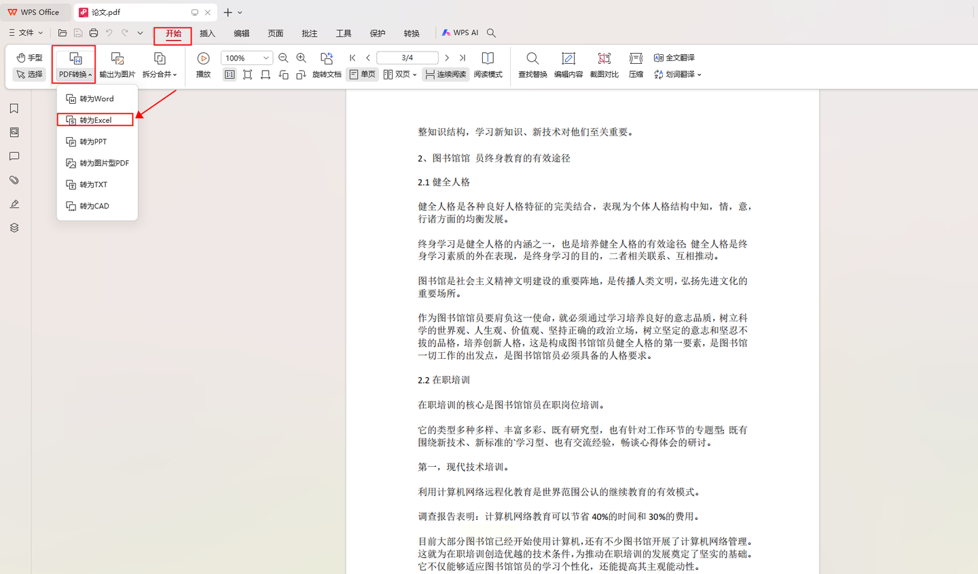978x574 pixels.
Task: Click the print icon in quick toolbar
Action: (94, 33)
